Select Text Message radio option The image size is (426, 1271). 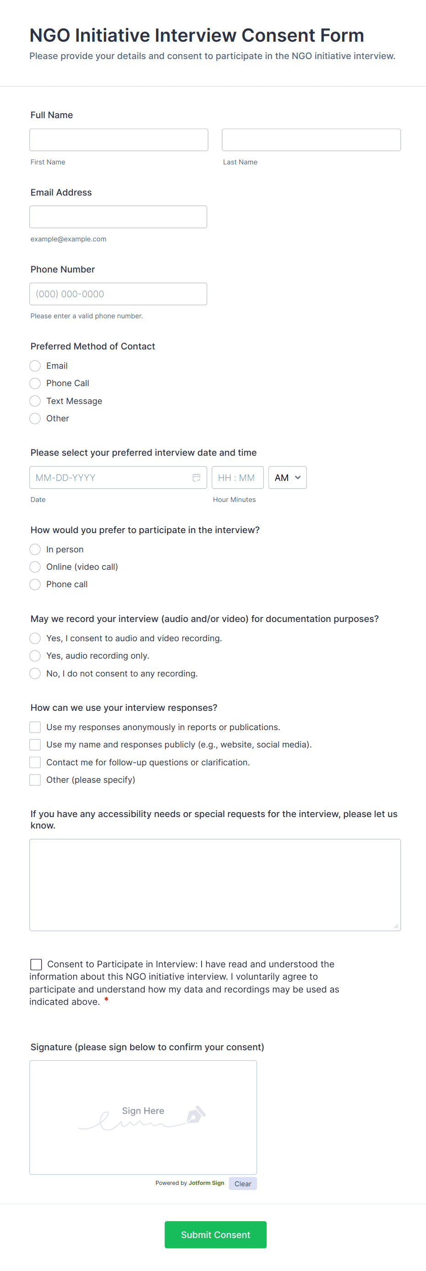coord(35,401)
